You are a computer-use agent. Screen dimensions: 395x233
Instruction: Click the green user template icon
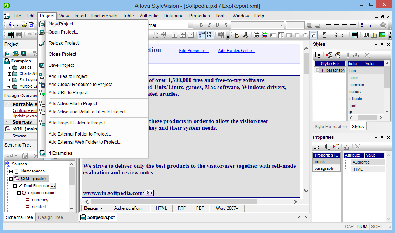coord(246,35)
